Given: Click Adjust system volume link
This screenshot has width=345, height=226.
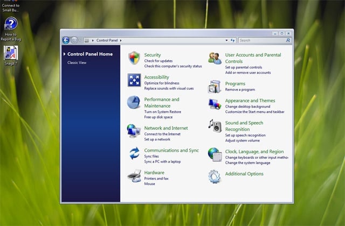Looking at the screenshot, I should tap(243, 140).
